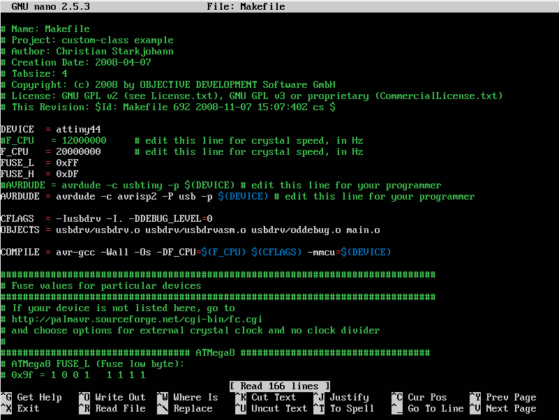Click the commented '12000000' F_CPU value
Screen dimensions: 559x420
coord(84,140)
